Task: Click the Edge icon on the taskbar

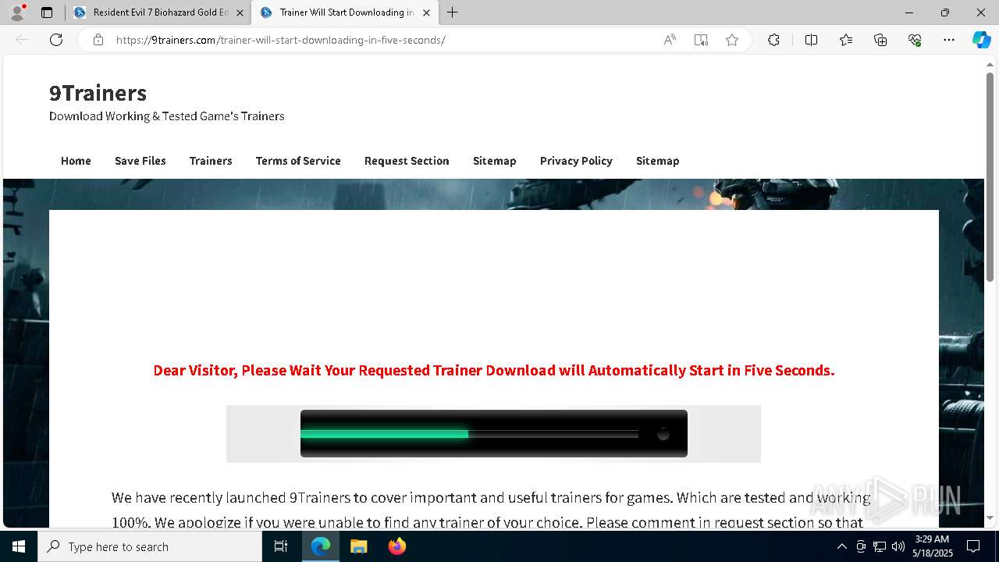Action: pos(321,546)
